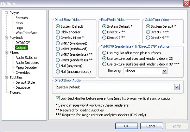The height and width of the screenshot is (132, 190).
Task: Choose Overlay Mixer video renderer
Action: pos(58,38)
